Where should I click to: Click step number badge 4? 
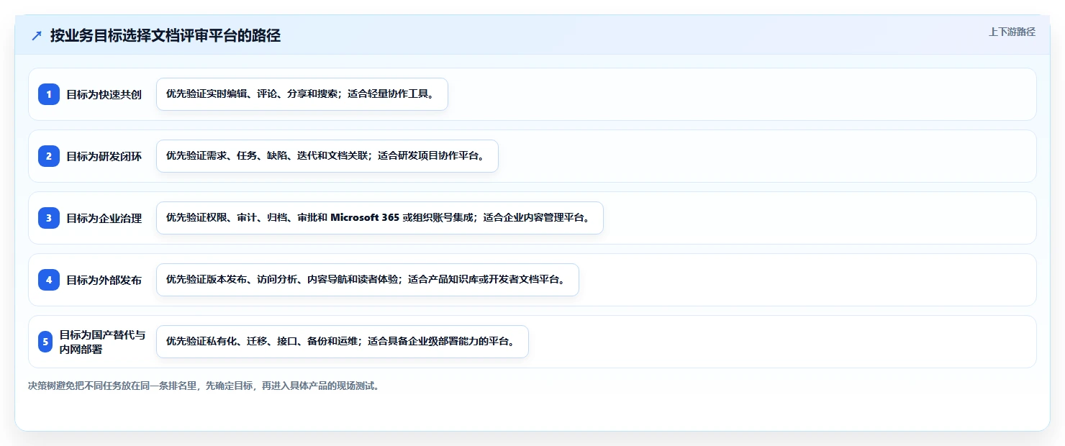49,280
